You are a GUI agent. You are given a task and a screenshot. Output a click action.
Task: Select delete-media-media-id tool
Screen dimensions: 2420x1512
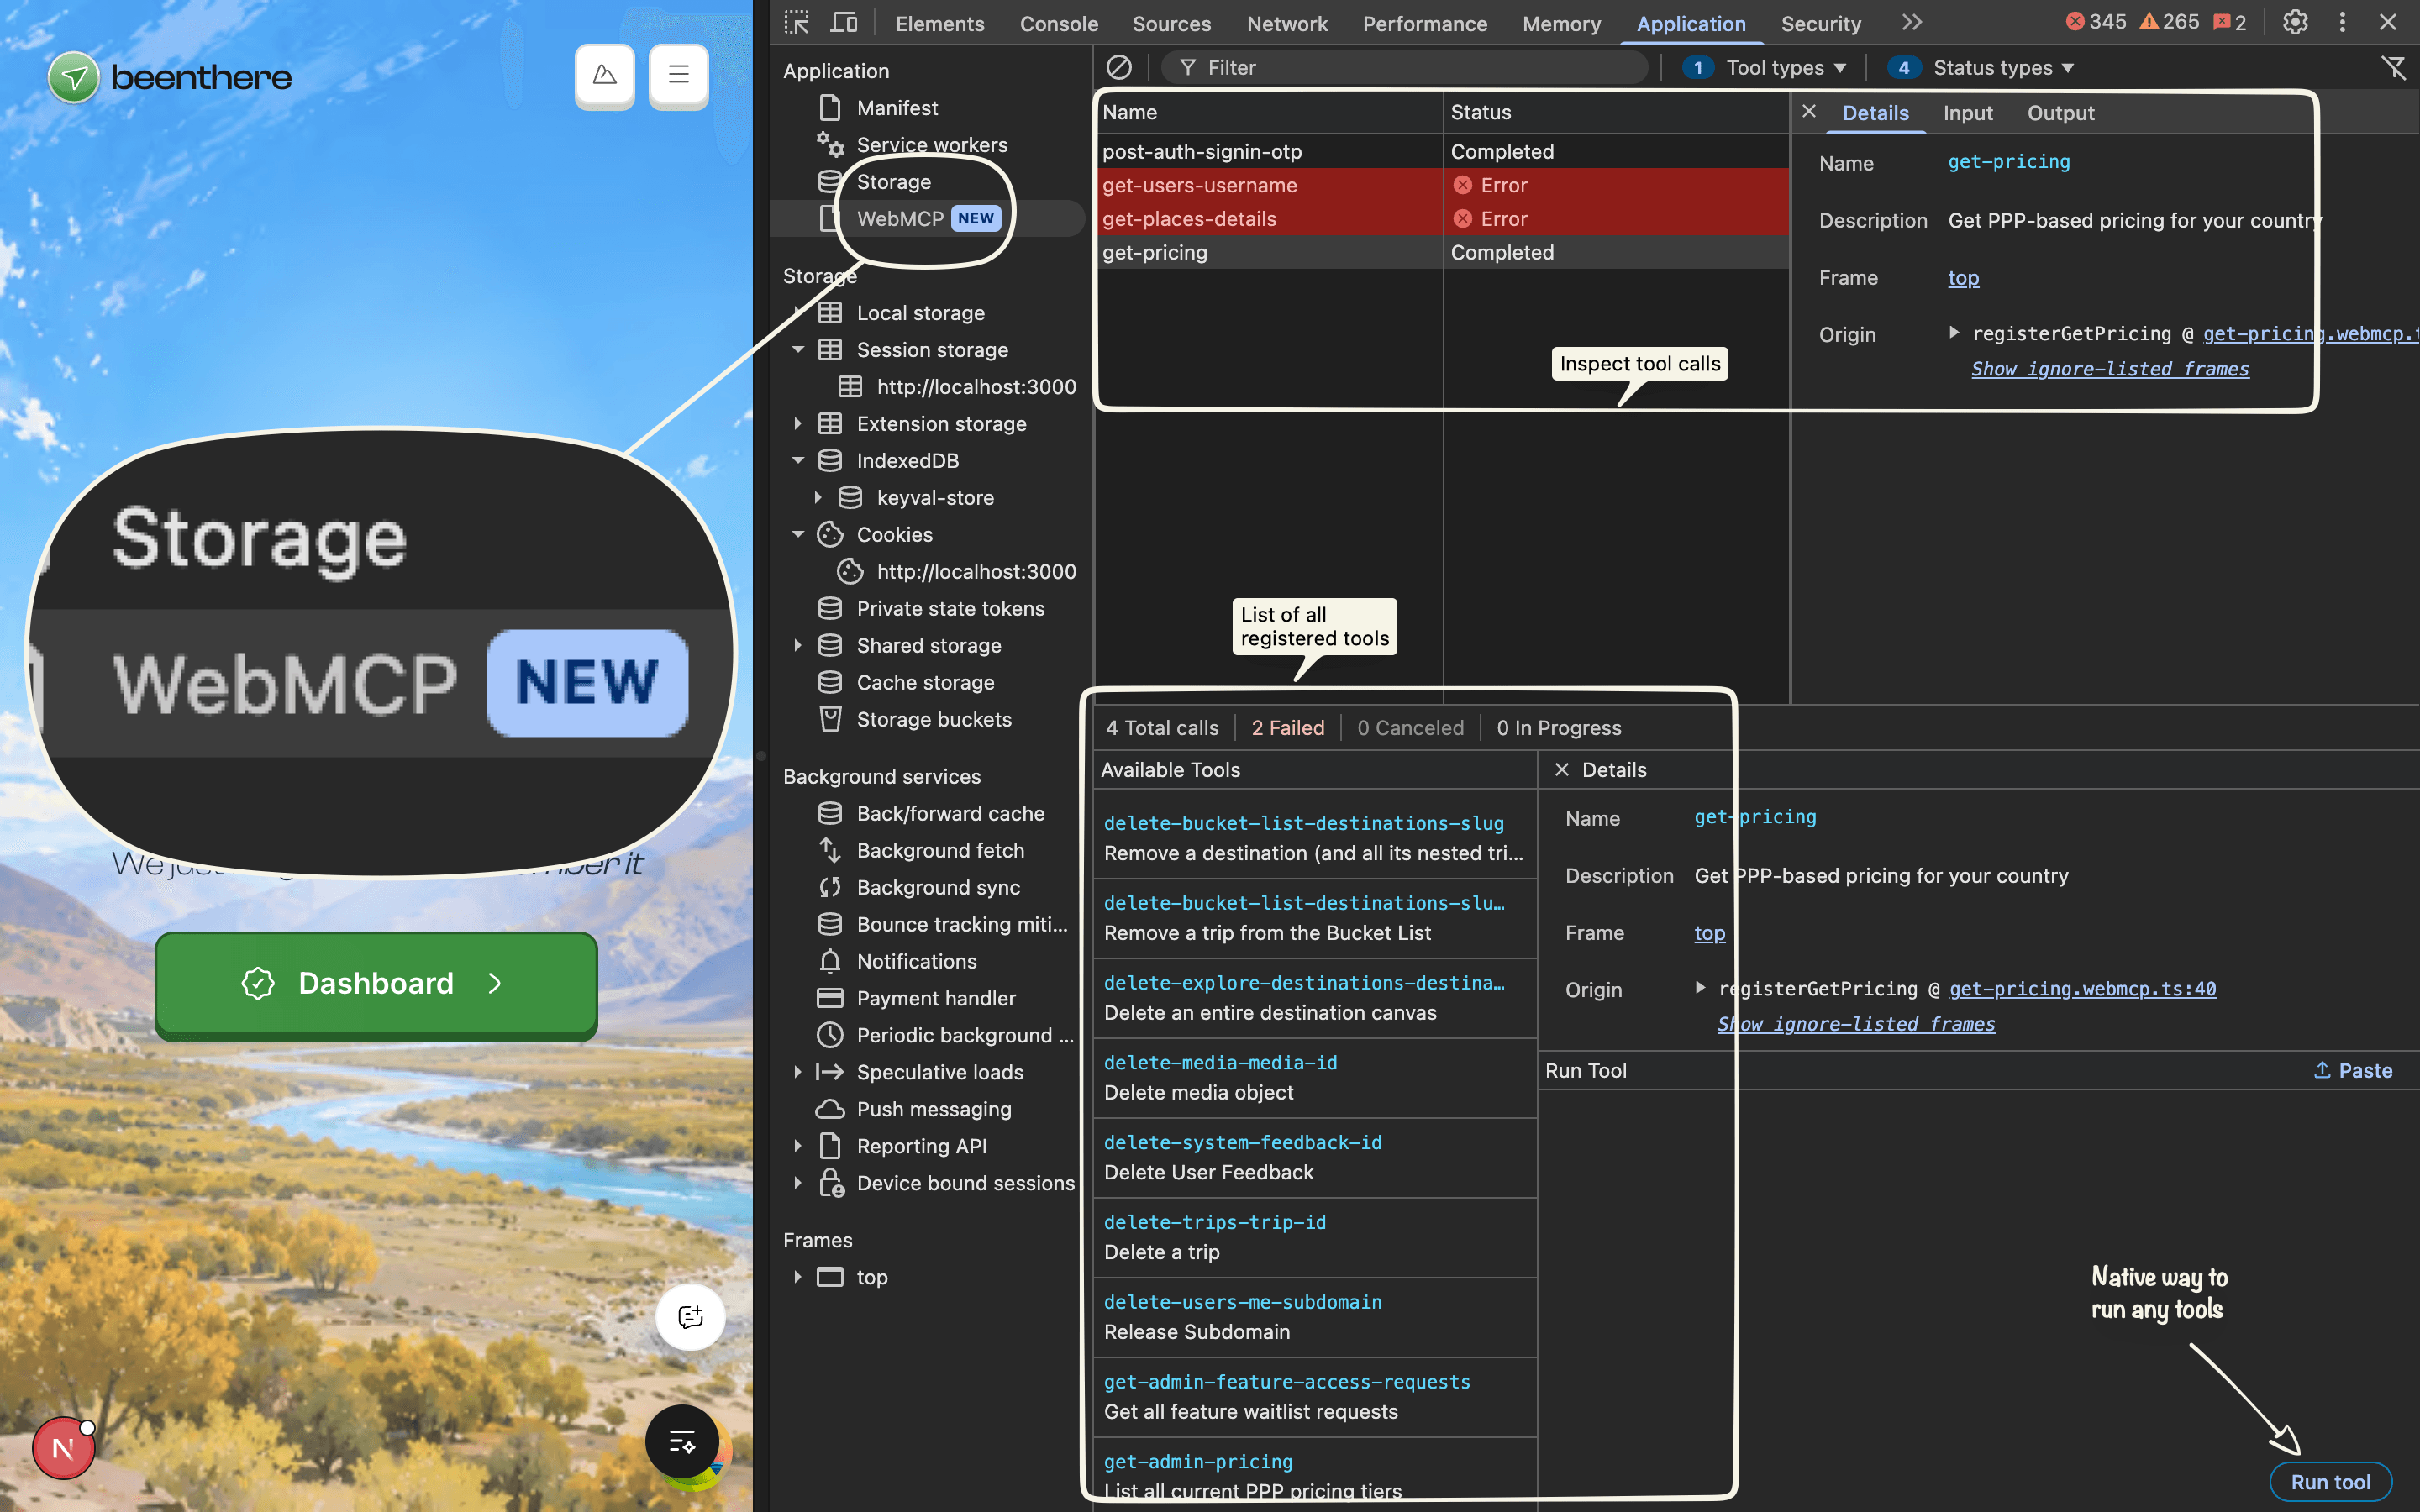point(1315,1077)
